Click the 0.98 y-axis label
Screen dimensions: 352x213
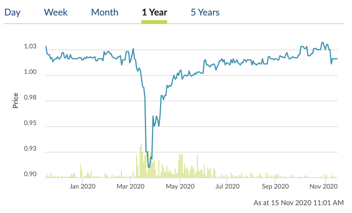click(30, 98)
